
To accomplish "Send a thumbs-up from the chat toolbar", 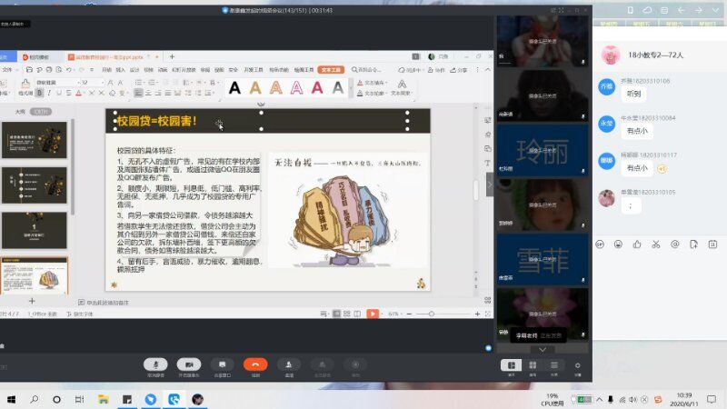I will click(x=637, y=244).
